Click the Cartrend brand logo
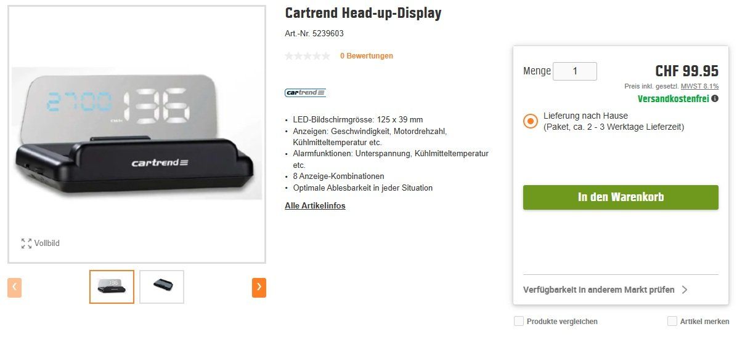 tap(305, 92)
